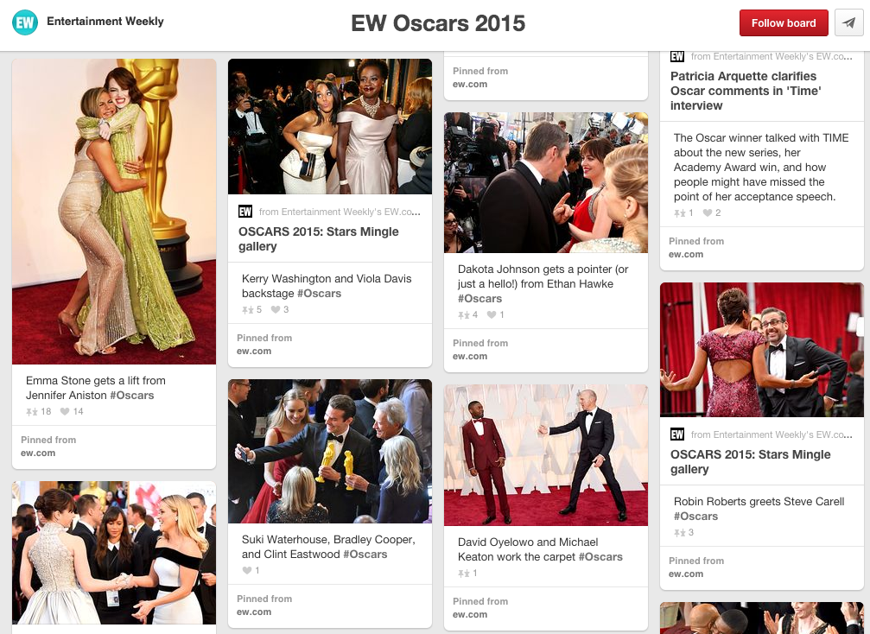Click 'Suki Waterhouse, Bradley Cooper, and Clint Eastwood' caption

coord(328,547)
